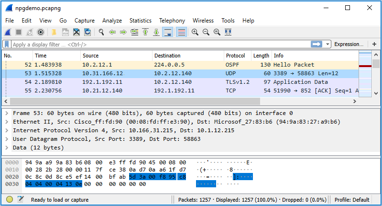Viewport: 382px width, 206px height.
Task: Open the Telephony menu
Action: [x=172, y=21]
